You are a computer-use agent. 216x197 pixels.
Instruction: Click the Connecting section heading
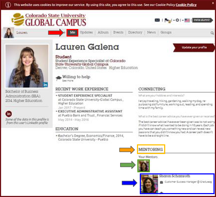coord(152,89)
